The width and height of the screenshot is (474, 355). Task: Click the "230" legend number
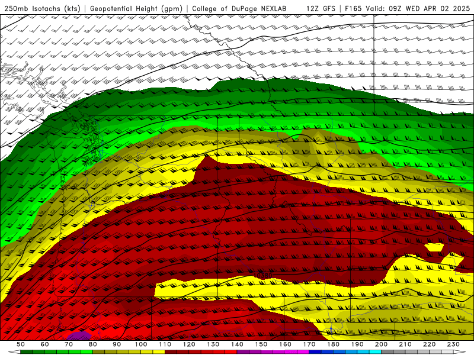tap(453, 344)
